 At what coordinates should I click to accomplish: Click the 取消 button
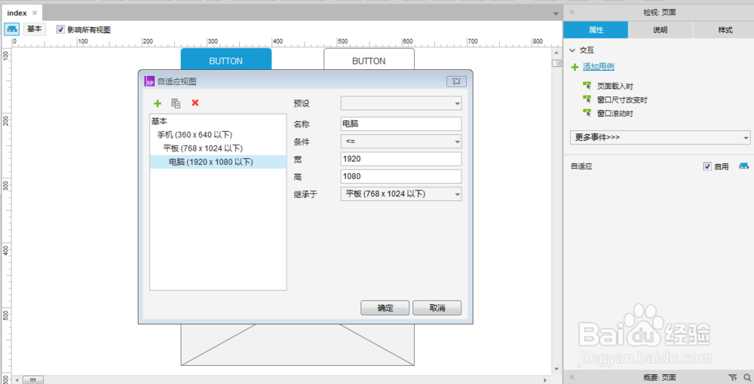click(437, 308)
